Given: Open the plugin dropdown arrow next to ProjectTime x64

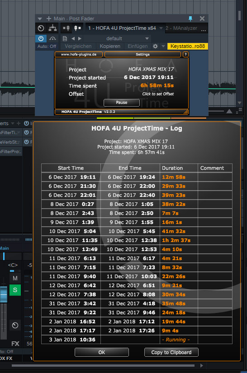Looking at the screenshot, I should [161, 28].
